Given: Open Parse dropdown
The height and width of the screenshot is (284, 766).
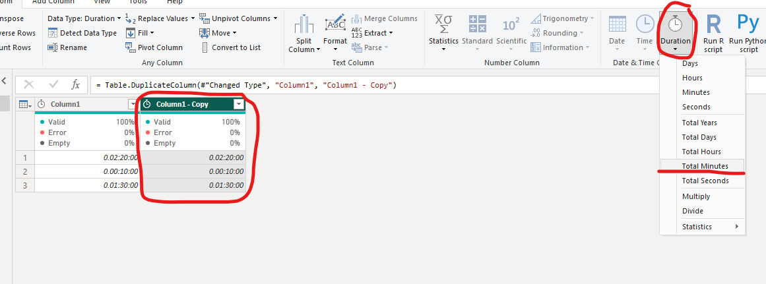Looking at the screenshot, I should [370, 47].
